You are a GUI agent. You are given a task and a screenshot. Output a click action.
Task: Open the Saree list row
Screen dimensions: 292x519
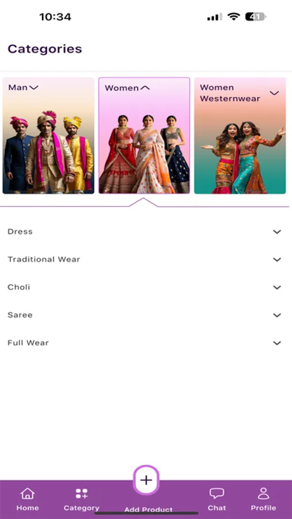pyautogui.click(x=145, y=315)
